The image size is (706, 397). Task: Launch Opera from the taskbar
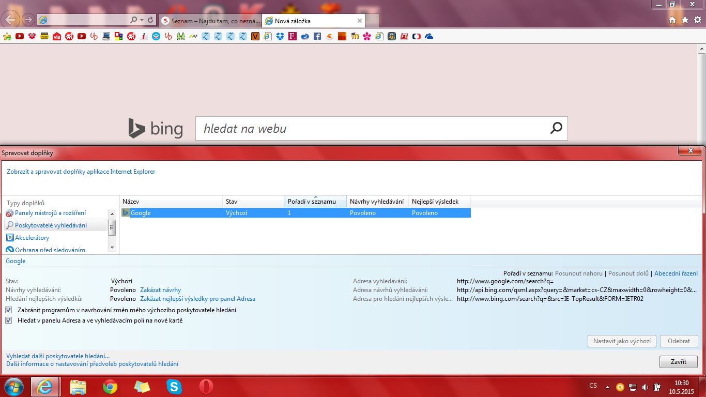click(206, 387)
